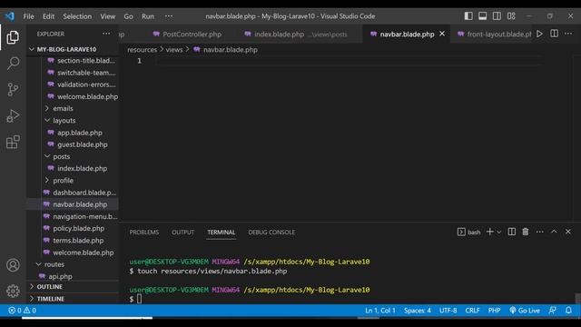Open the File menu
The image size is (581, 327).
coord(28,16)
